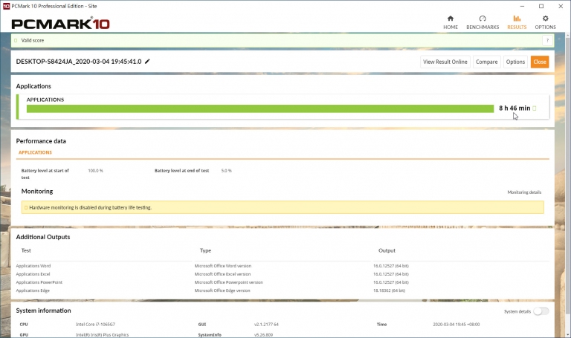Click result name DESKTOP-S8424JA_2020-03-04 19:45:41.0
Screen dimensions: 571x338
click(x=79, y=62)
